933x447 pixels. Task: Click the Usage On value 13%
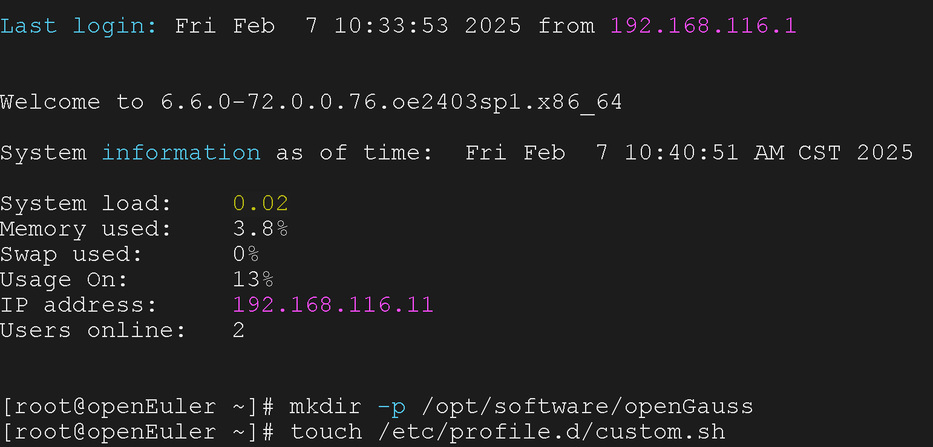point(253,280)
